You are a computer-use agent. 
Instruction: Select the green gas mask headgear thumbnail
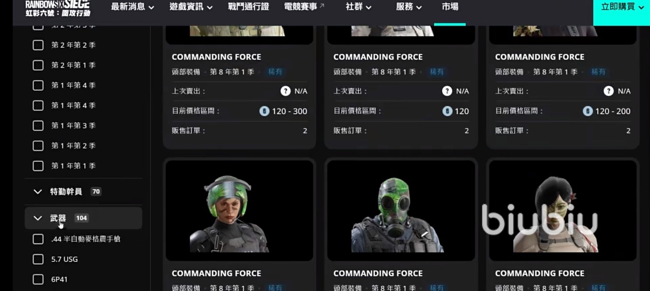401,210
